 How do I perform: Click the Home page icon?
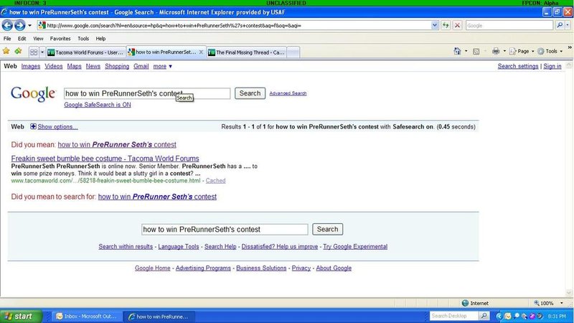[457, 51]
